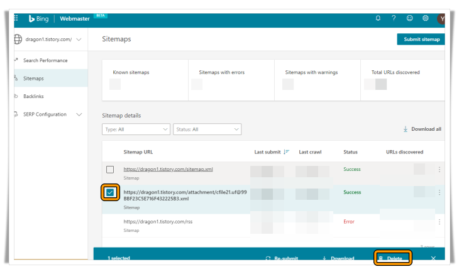Click the Webmaster title text
Viewport: 459px width, 274px height.
tap(75, 19)
